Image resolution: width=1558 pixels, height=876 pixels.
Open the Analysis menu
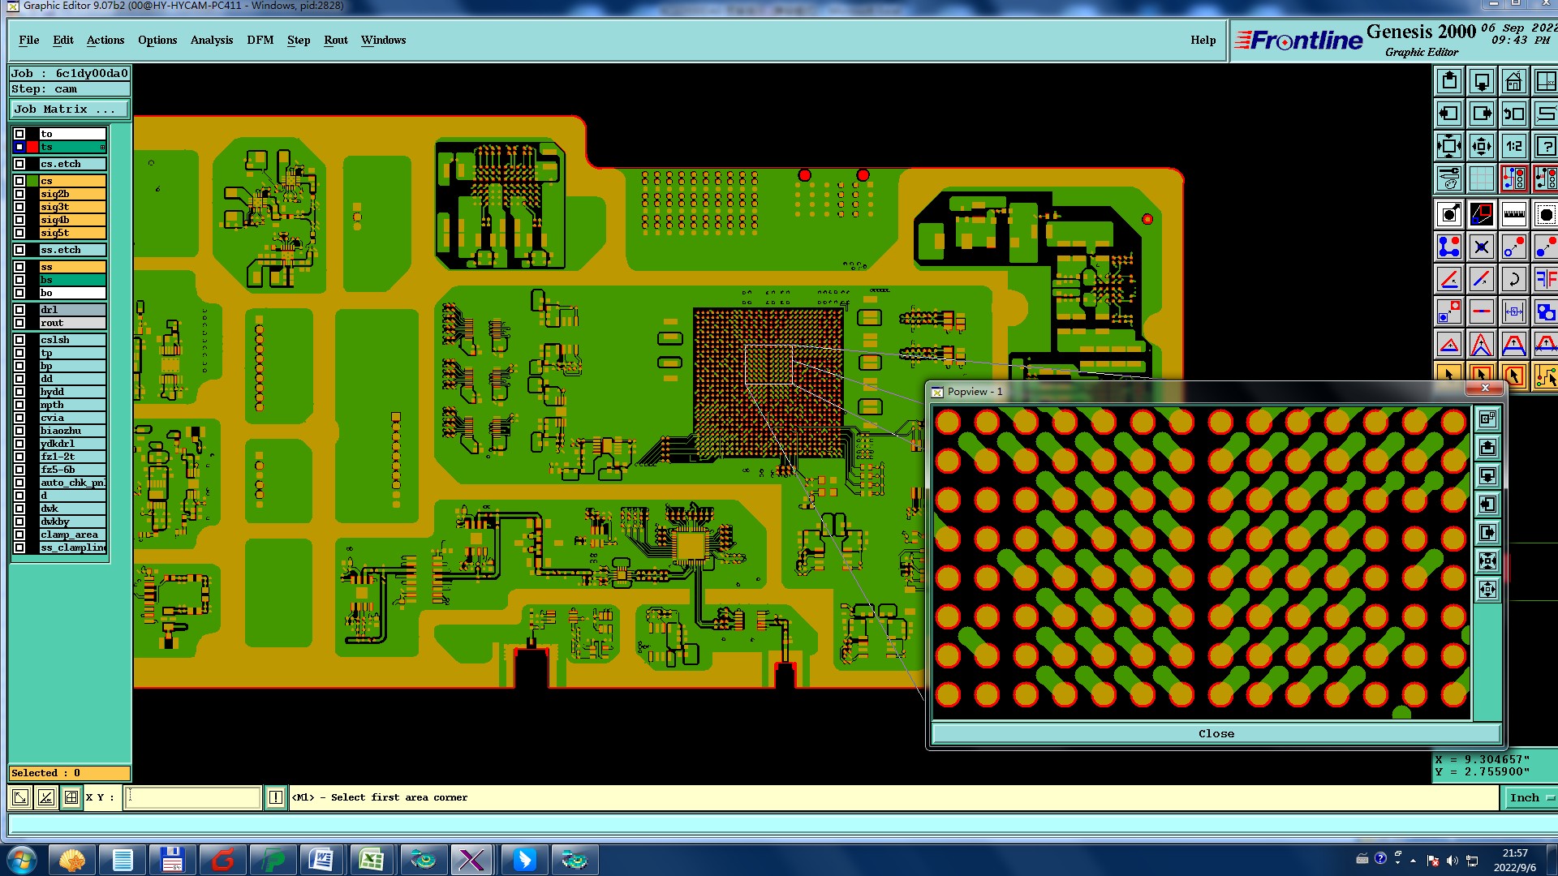click(212, 40)
